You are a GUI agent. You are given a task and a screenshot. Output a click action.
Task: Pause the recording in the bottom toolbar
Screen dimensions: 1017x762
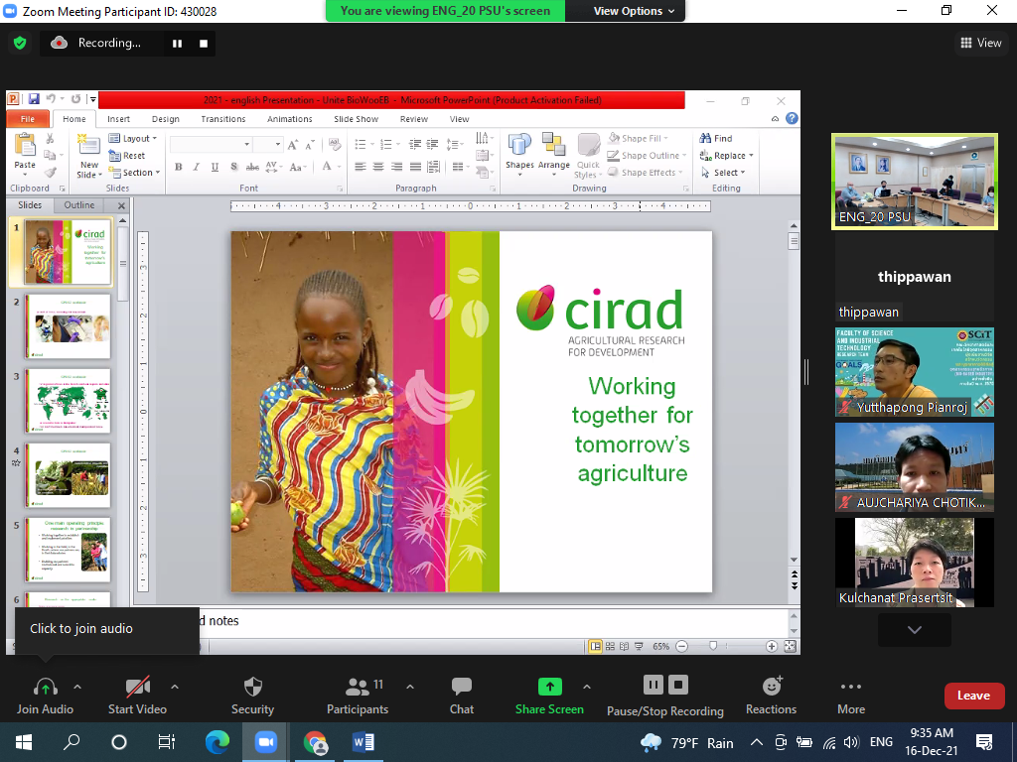[x=653, y=685]
